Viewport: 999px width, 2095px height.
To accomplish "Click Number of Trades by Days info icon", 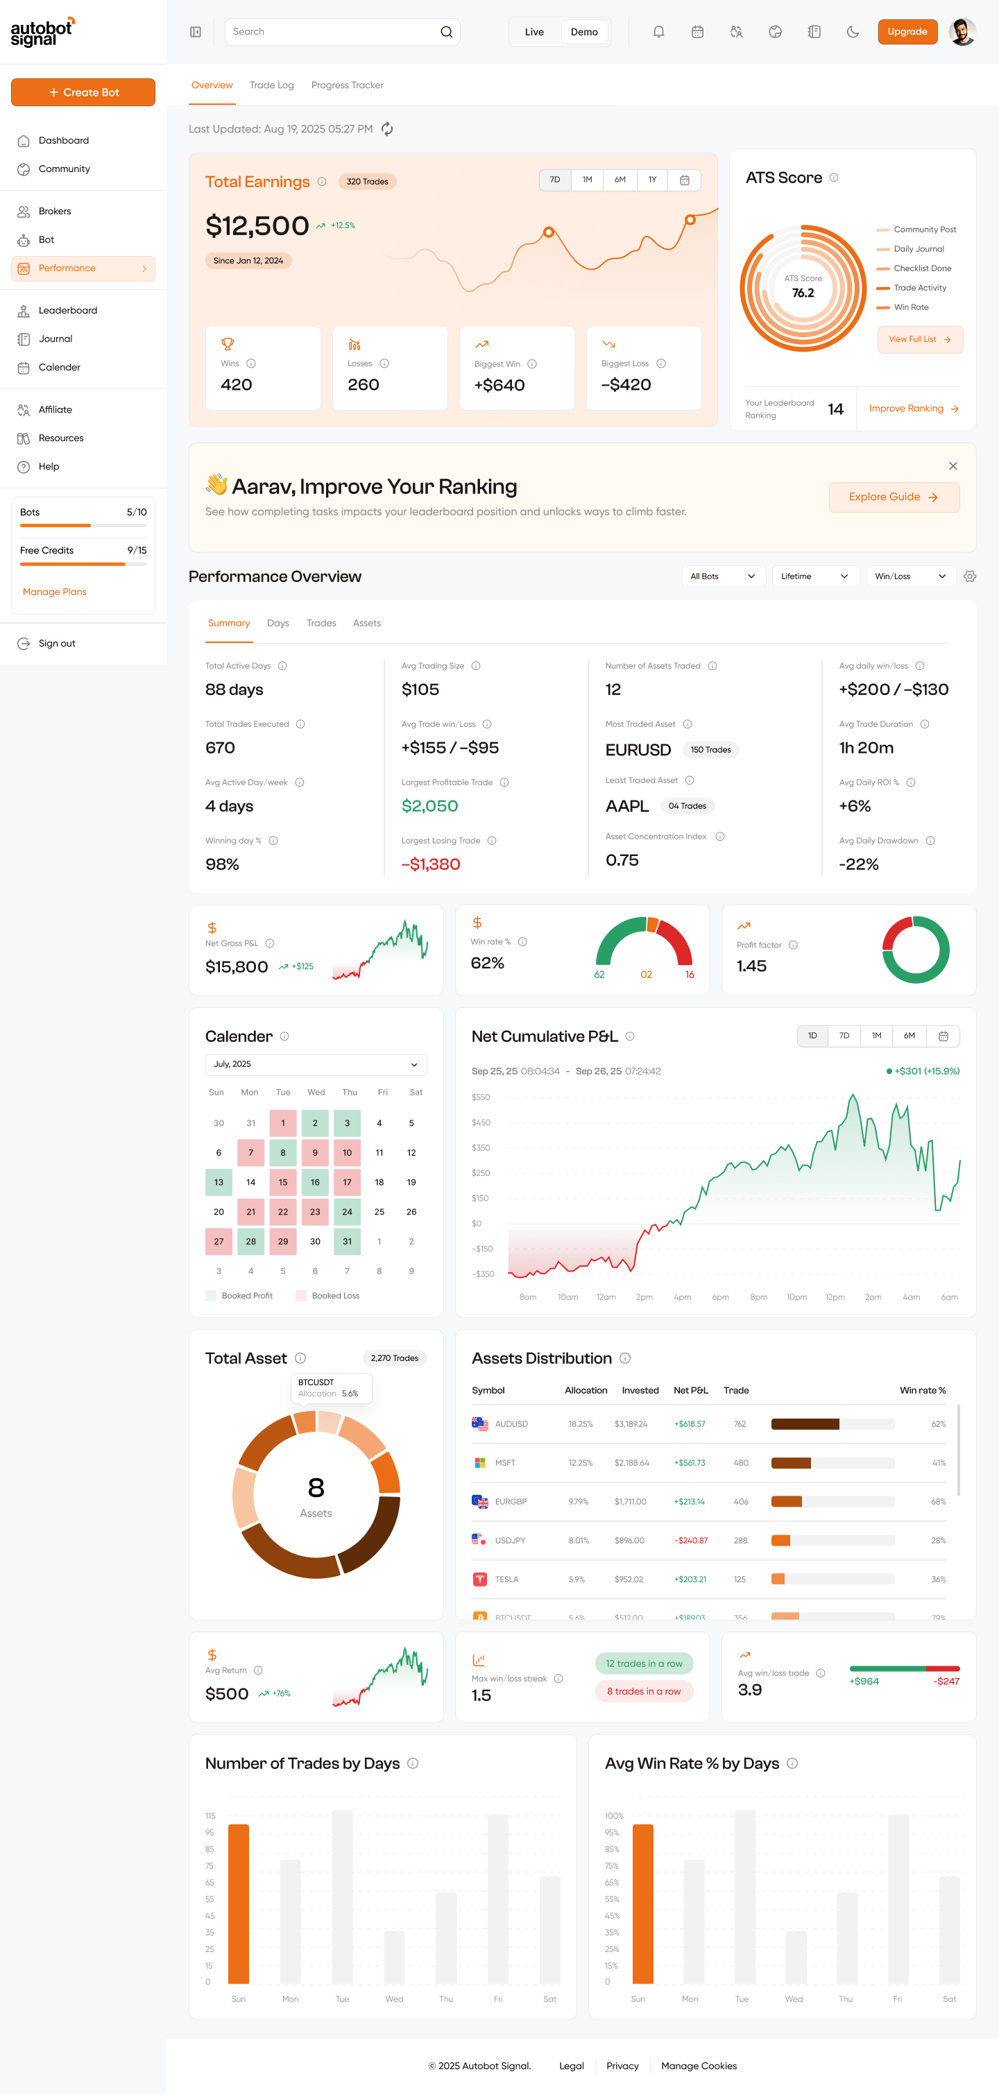I will [413, 1763].
